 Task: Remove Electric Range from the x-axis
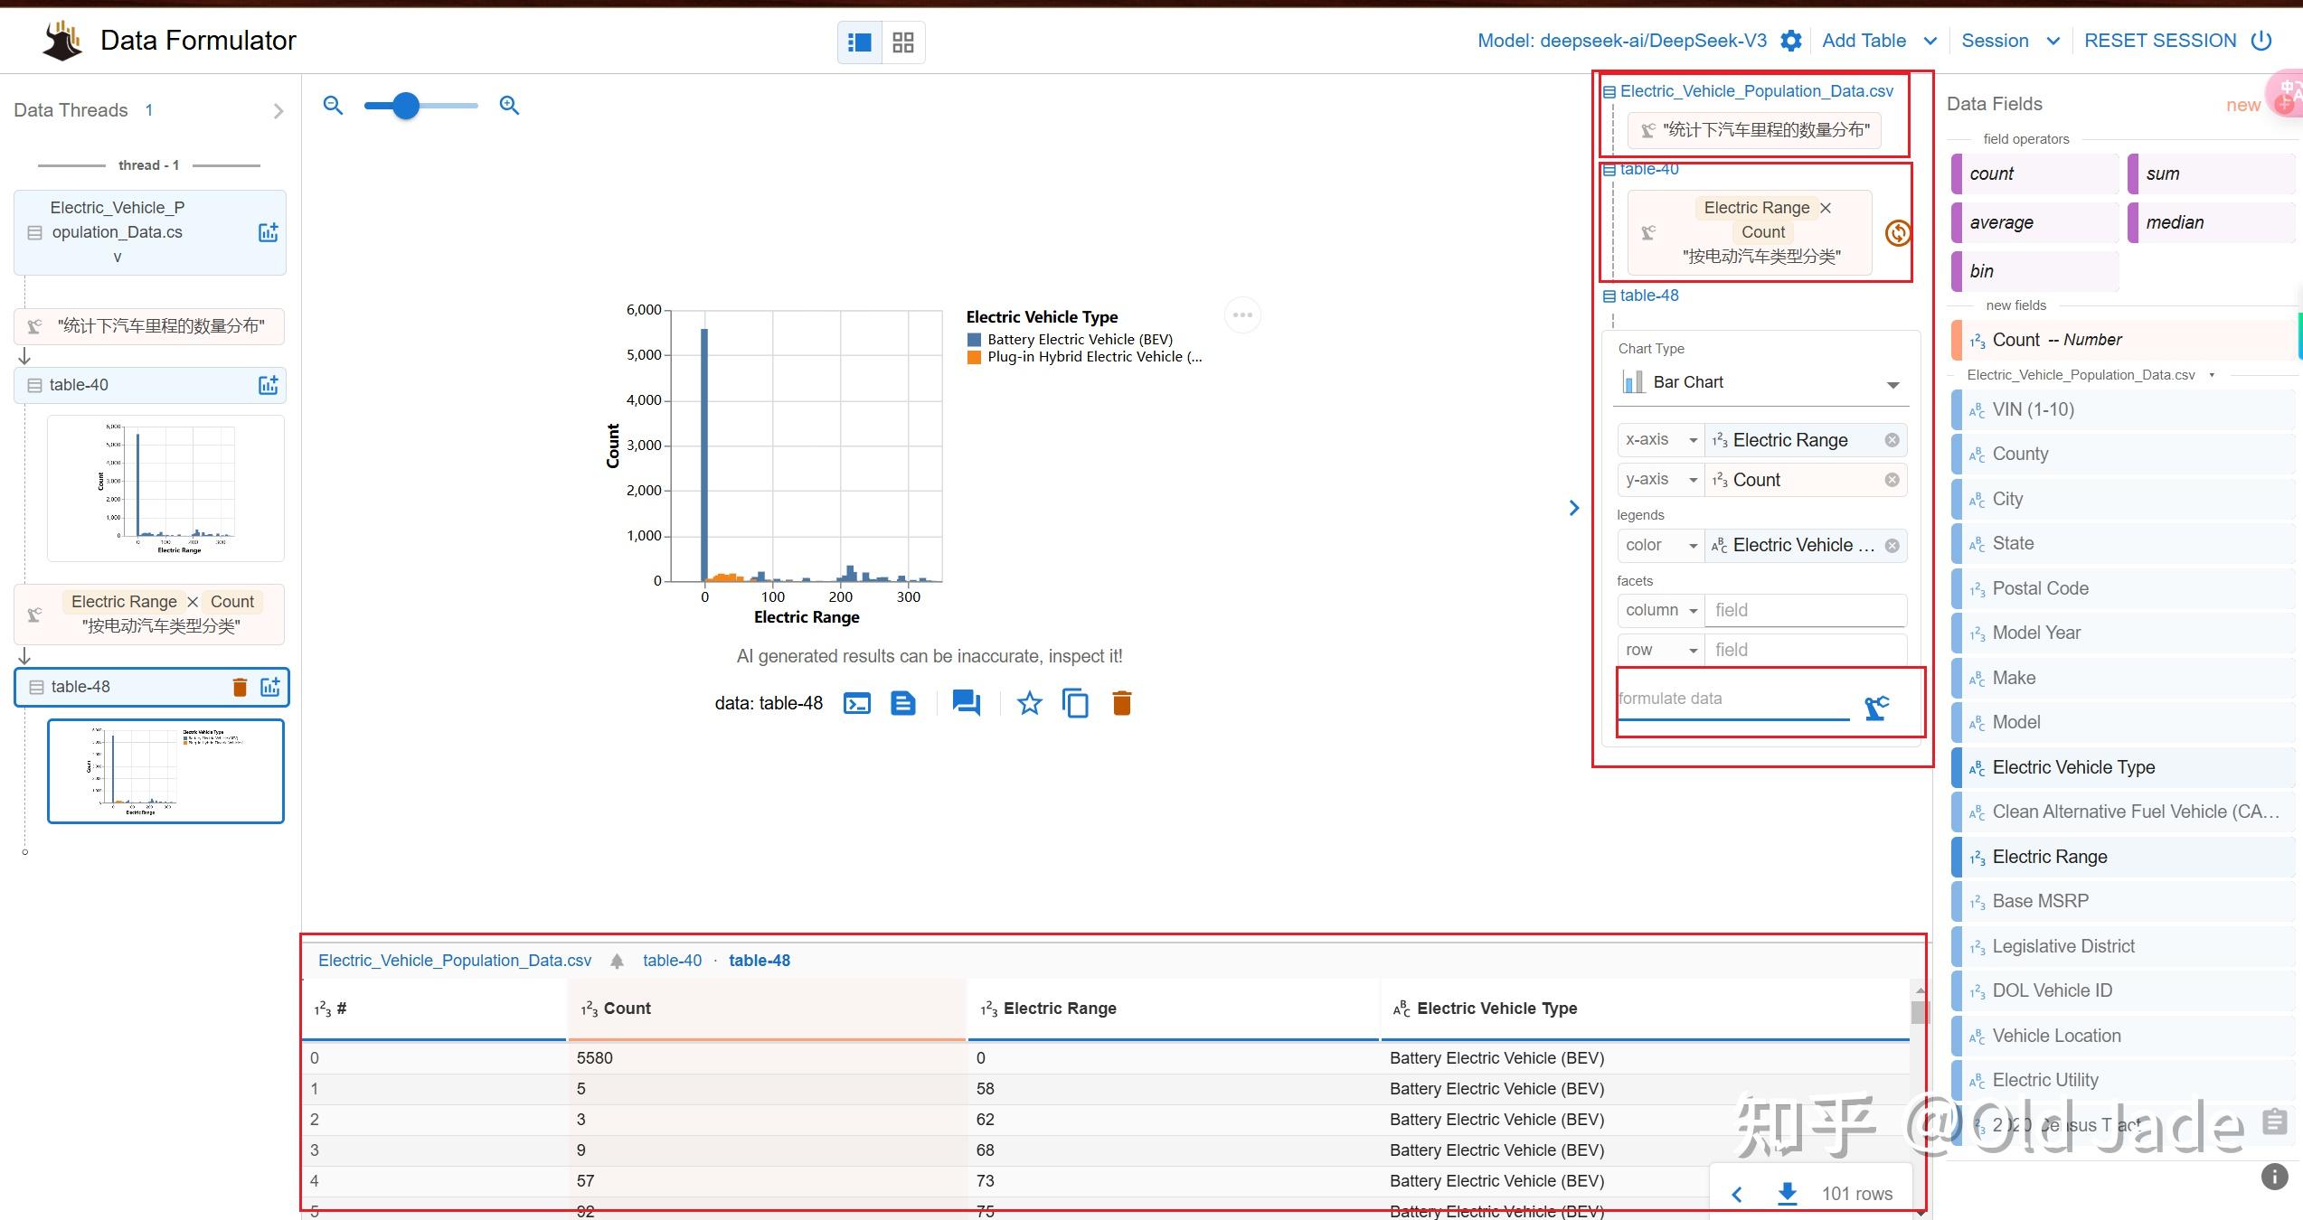pyautogui.click(x=1892, y=440)
